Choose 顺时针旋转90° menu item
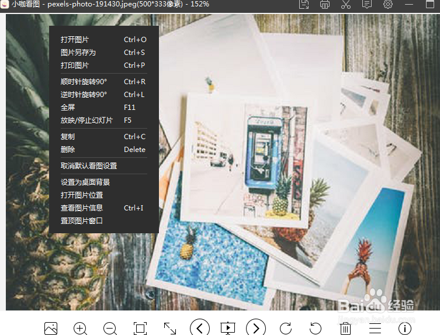Image resolution: width=440 pixels, height=335 pixels. tap(104, 82)
